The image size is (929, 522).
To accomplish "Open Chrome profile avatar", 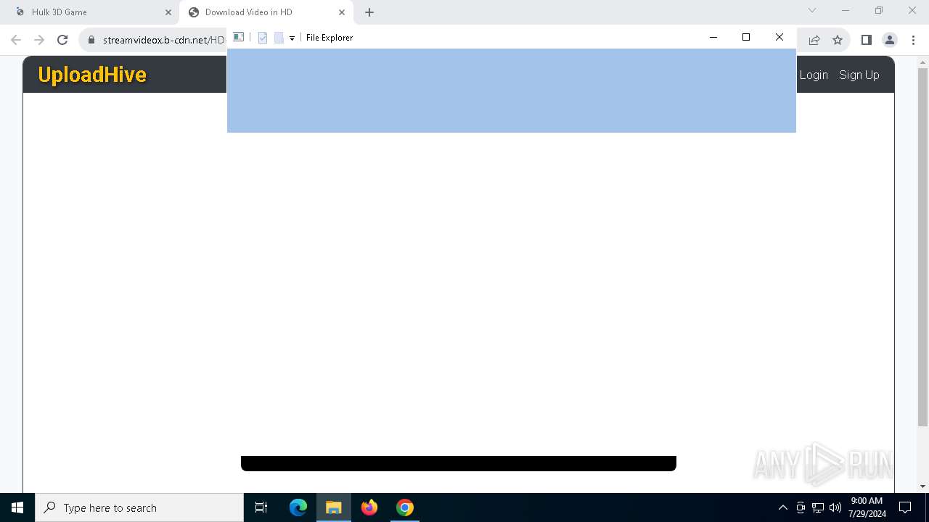I will (x=890, y=40).
